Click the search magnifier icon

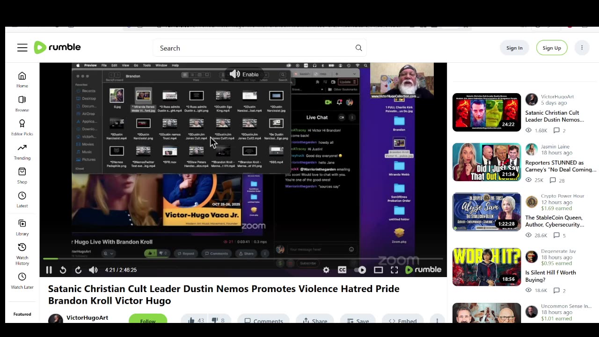358,48
